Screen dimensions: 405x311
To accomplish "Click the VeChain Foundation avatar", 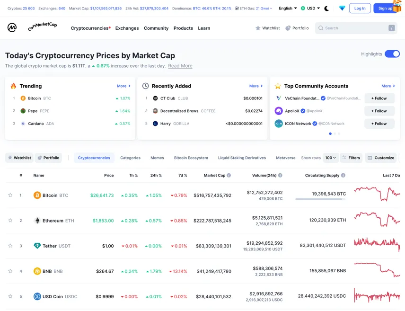I will point(279,98).
